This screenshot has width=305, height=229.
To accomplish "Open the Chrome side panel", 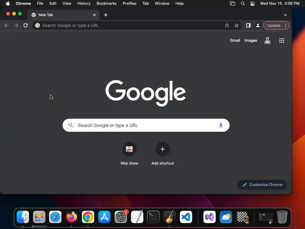I will (248, 25).
